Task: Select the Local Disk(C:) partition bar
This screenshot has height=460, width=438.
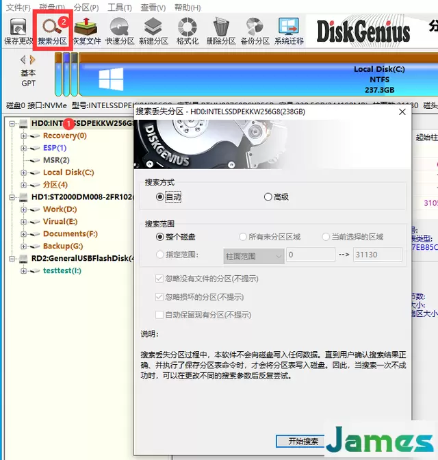Action: (258, 75)
